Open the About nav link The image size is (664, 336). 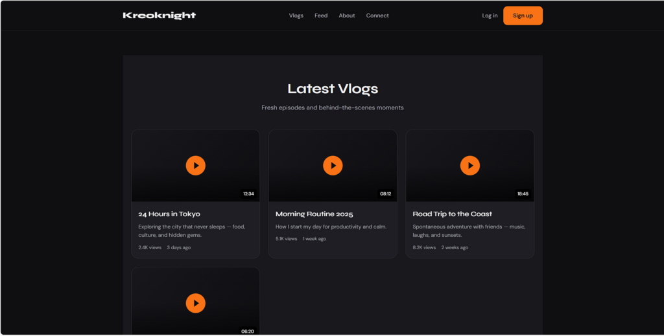tap(347, 16)
